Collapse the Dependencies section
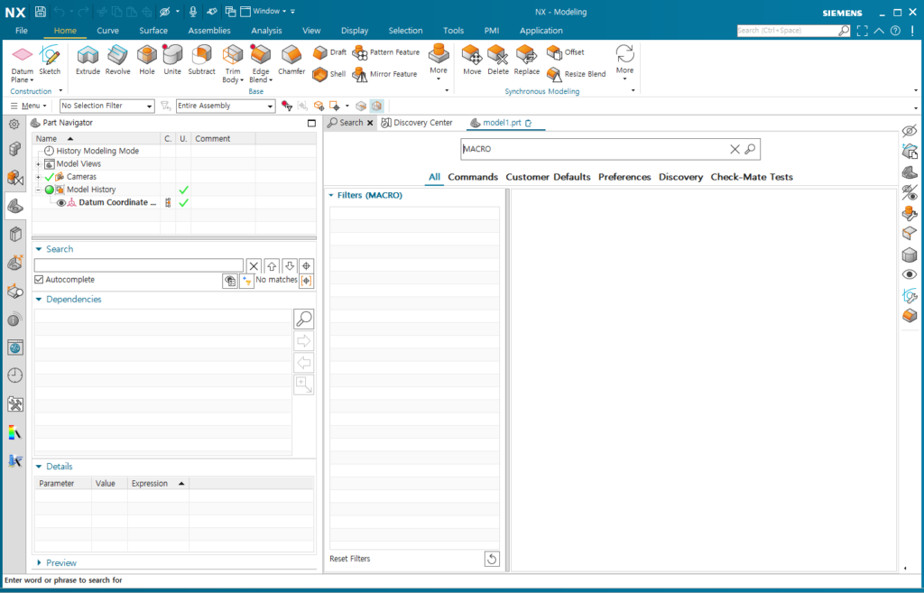The height and width of the screenshot is (593, 924). (39, 300)
